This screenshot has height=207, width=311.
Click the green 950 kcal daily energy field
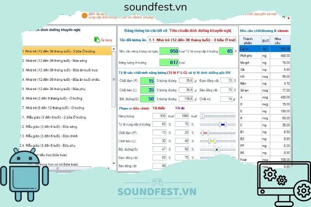tap(168, 51)
